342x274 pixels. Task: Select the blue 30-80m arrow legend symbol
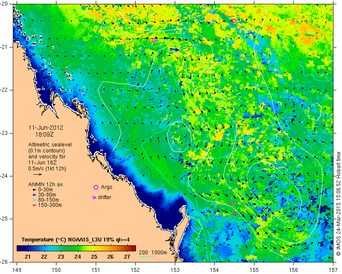click(x=34, y=195)
